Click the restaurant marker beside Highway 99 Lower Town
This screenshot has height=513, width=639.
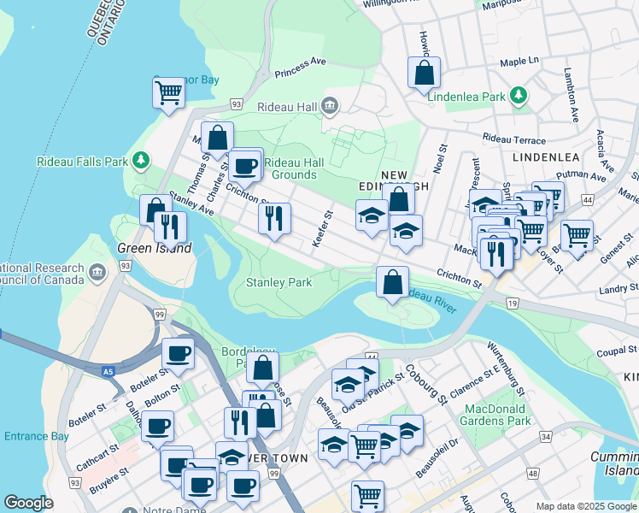tap(240, 423)
